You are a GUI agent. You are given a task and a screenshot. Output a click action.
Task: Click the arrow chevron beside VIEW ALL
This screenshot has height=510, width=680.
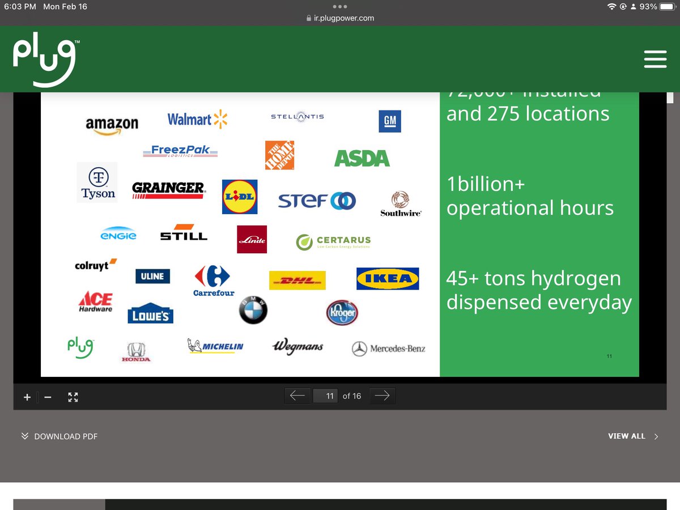[656, 436]
